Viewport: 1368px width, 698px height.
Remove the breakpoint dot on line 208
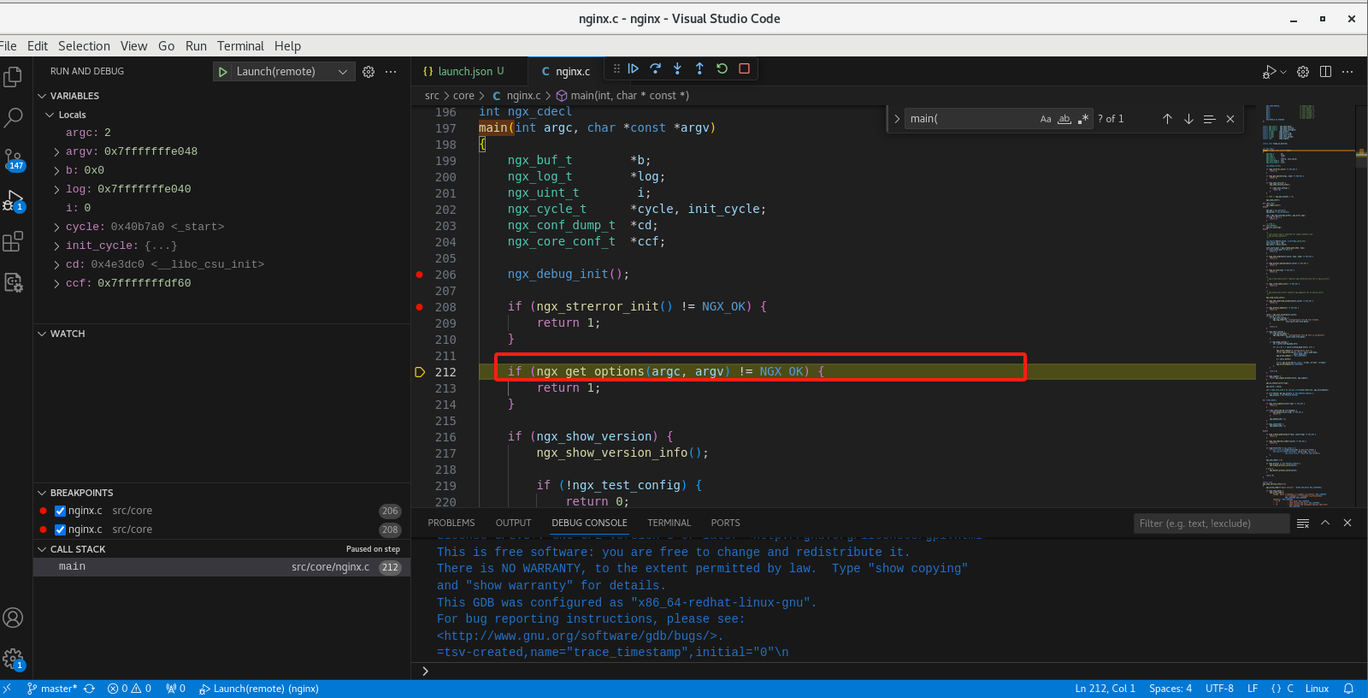419,307
